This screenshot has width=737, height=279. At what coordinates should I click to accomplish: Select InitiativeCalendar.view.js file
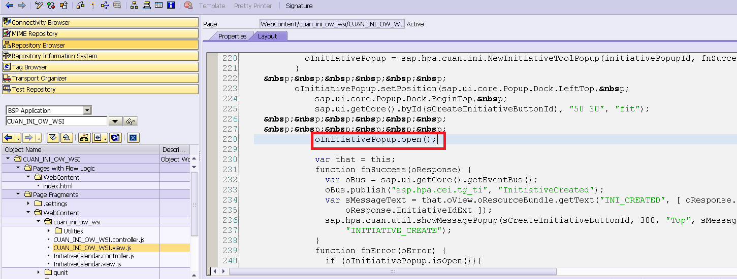(x=87, y=264)
